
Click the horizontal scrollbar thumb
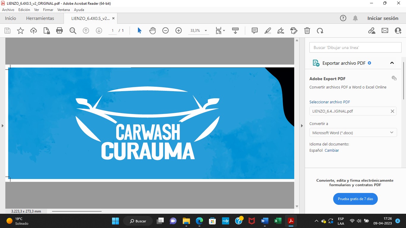coord(77,211)
